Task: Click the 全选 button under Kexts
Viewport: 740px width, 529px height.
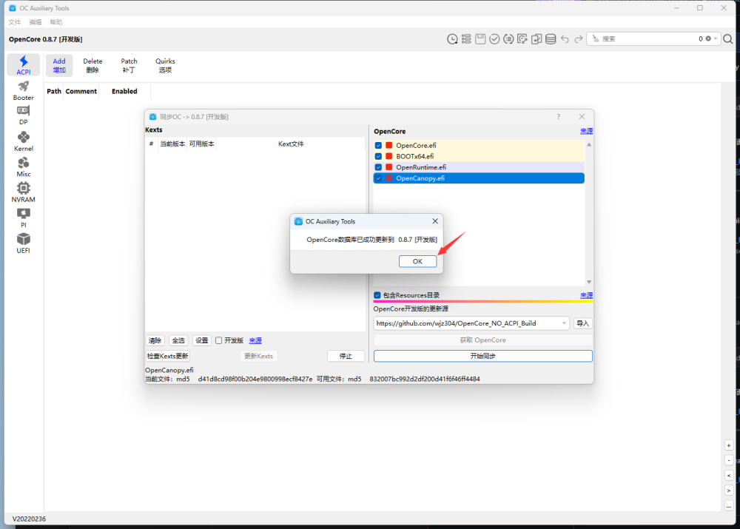Action: pyautogui.click(x=178, y=340)
